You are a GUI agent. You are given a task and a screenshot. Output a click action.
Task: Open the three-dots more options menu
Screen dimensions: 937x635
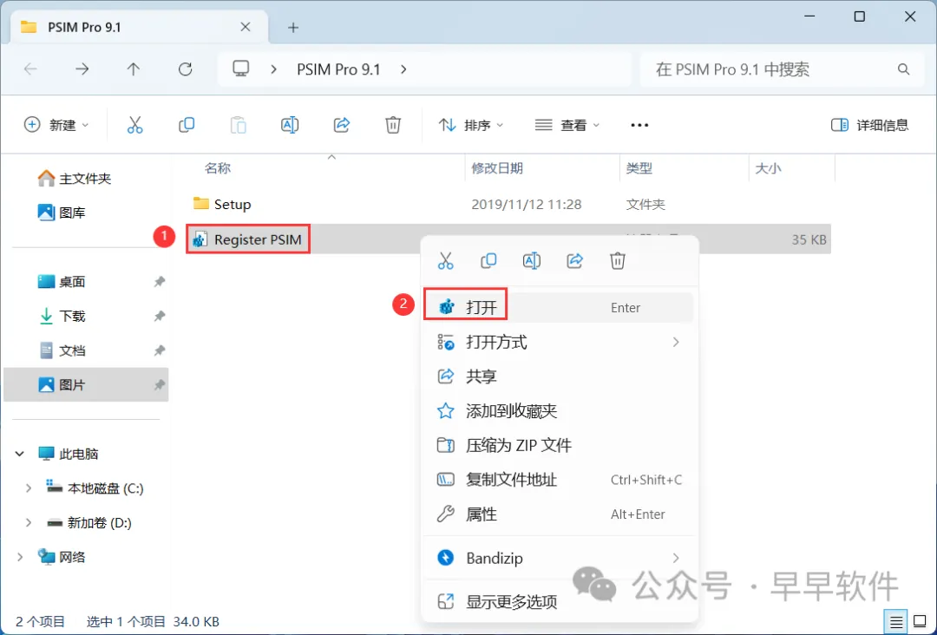pos(639,125)
